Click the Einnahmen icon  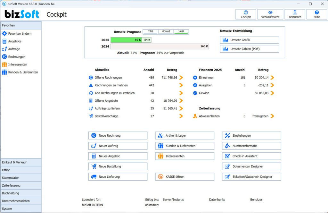click(x=195, y=78)
